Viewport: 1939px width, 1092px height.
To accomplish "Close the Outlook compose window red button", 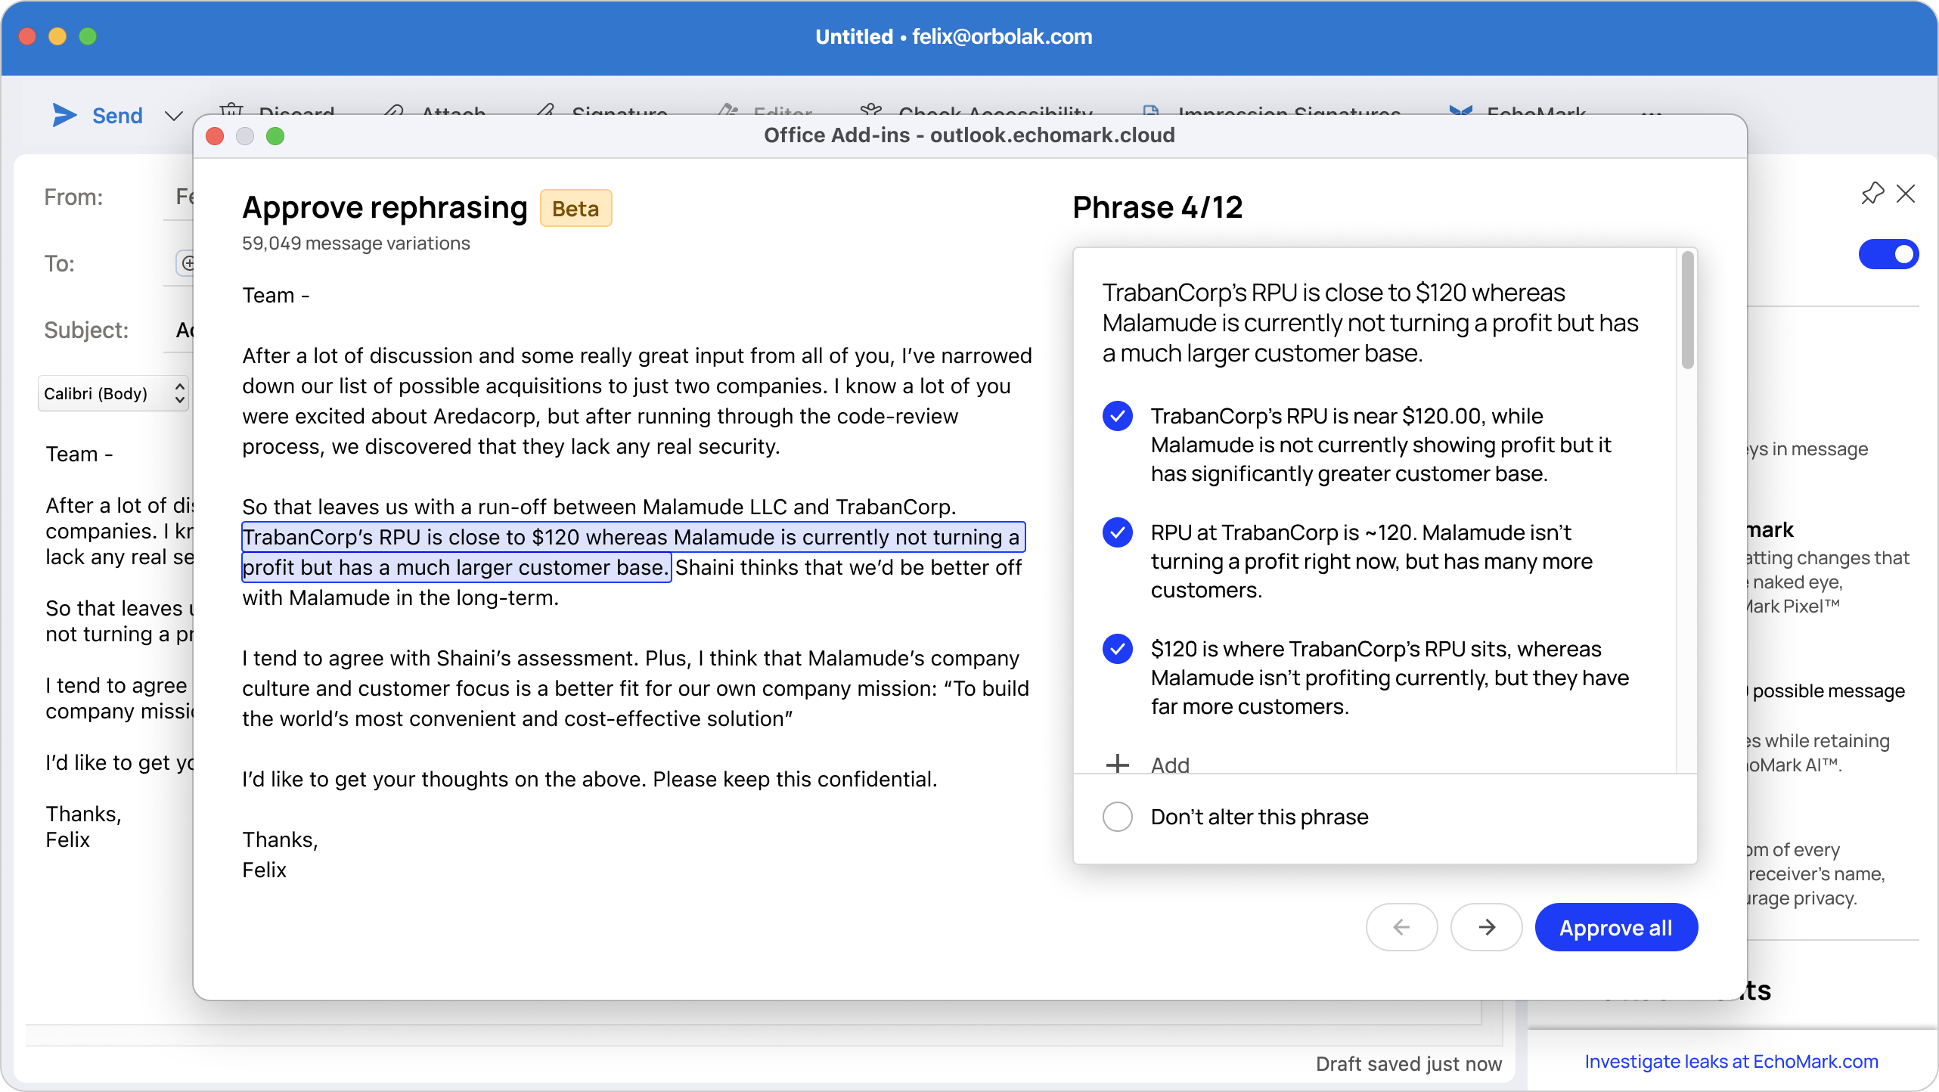I will [x=27, y=36].
